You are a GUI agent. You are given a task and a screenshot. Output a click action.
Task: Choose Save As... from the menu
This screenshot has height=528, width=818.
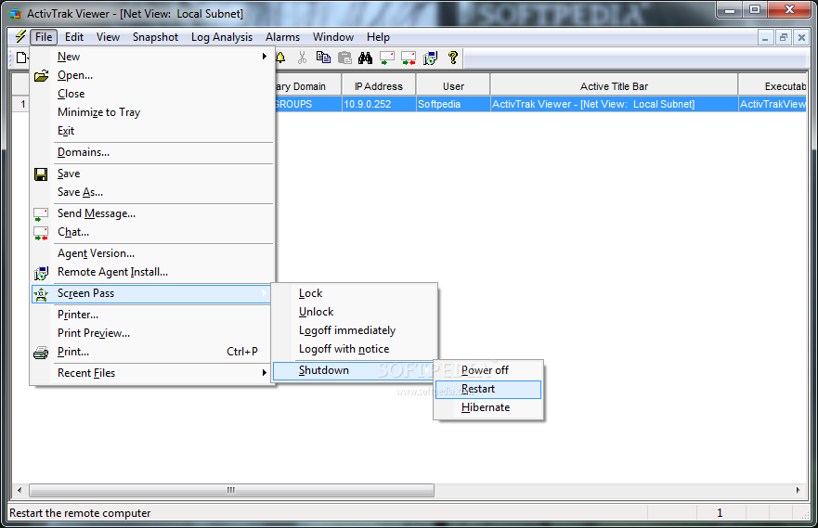coord(152,192)
